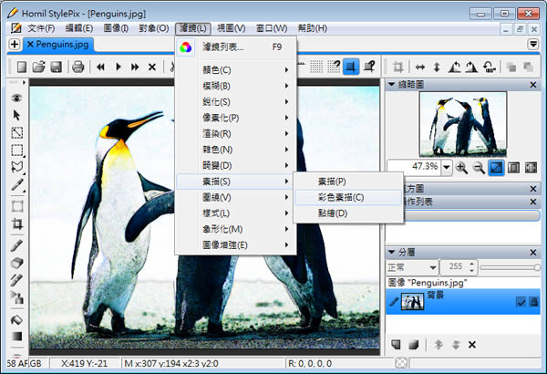547x374 pixels.
Task: Click the Open file folder icon
Action: [38, 67]
